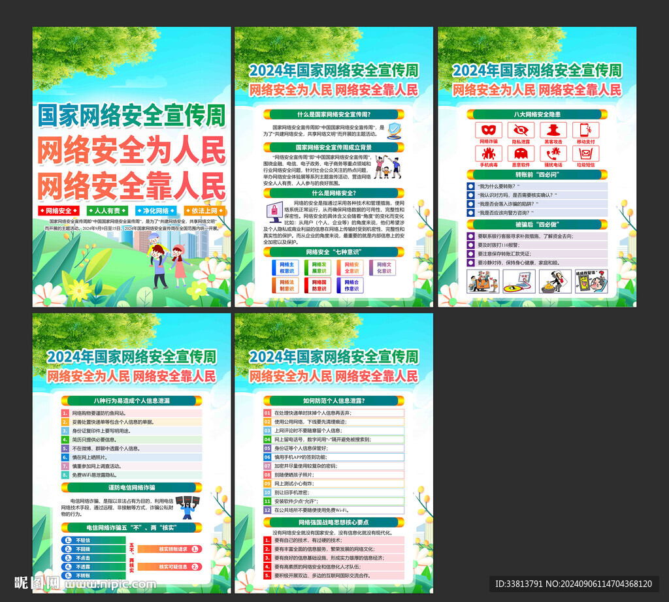Click the family raising hands illustration
The height and width of the screenshot is (602, 669).
point(387,168)
